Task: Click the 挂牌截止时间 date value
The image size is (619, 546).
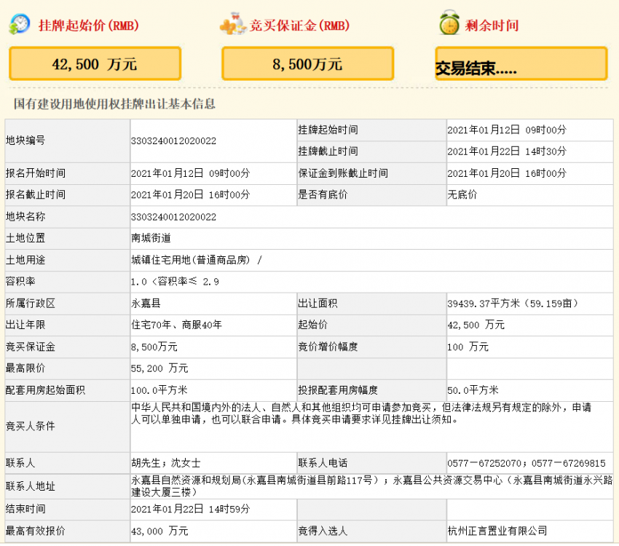Action: (506, 151)
